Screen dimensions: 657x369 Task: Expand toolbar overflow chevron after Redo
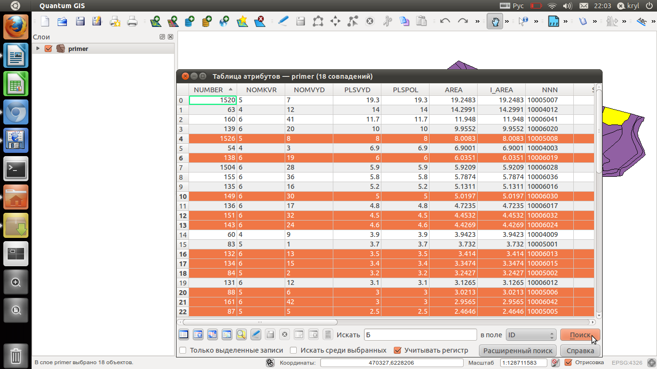pyautogui.click(x=477, y=21)
